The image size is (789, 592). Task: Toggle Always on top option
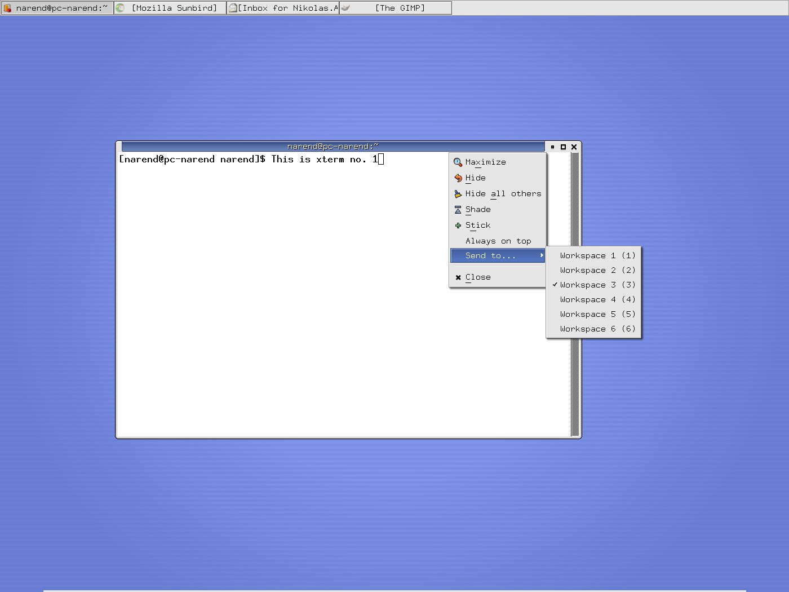pos(498,241)
